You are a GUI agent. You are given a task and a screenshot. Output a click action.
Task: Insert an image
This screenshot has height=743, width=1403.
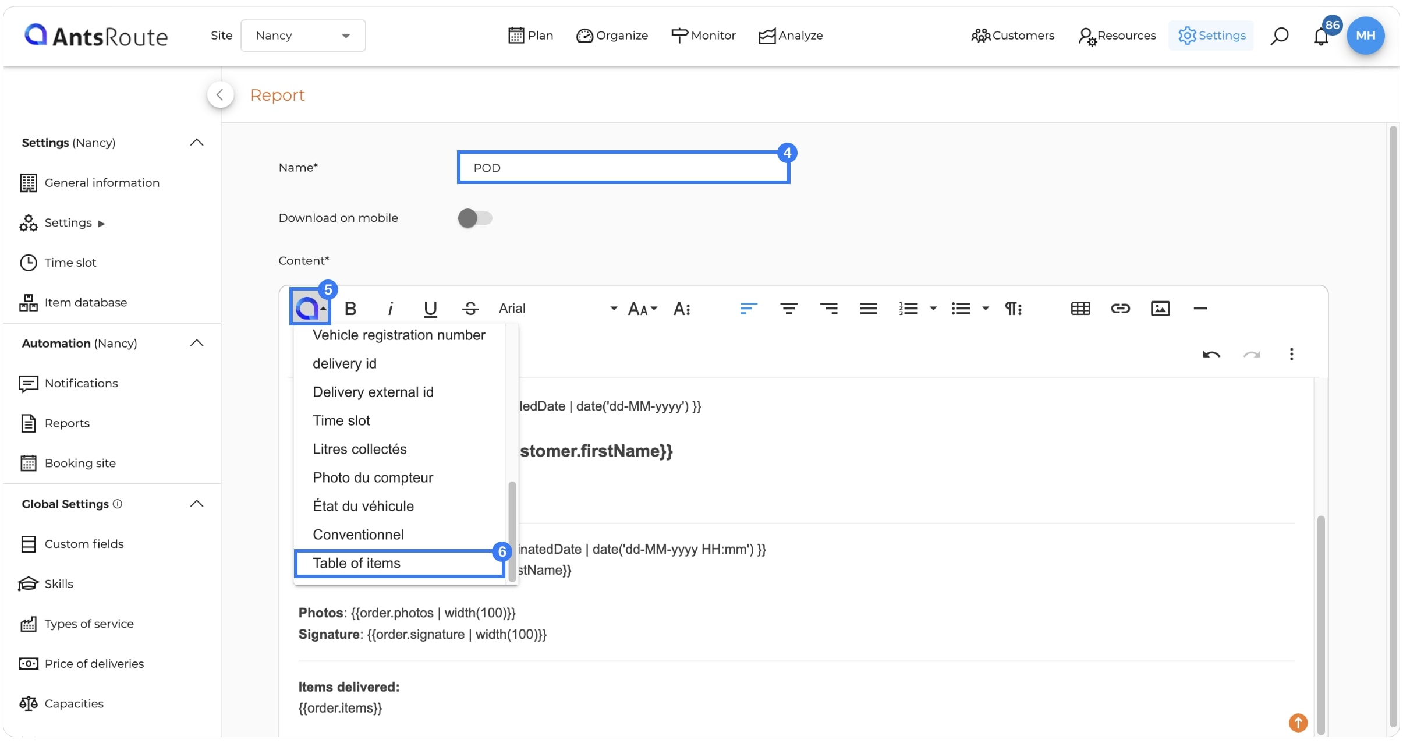[x=1160, y=309]
